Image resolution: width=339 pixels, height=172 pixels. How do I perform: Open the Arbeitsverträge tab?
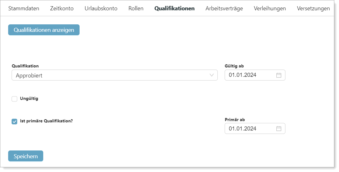pos(224,8)
